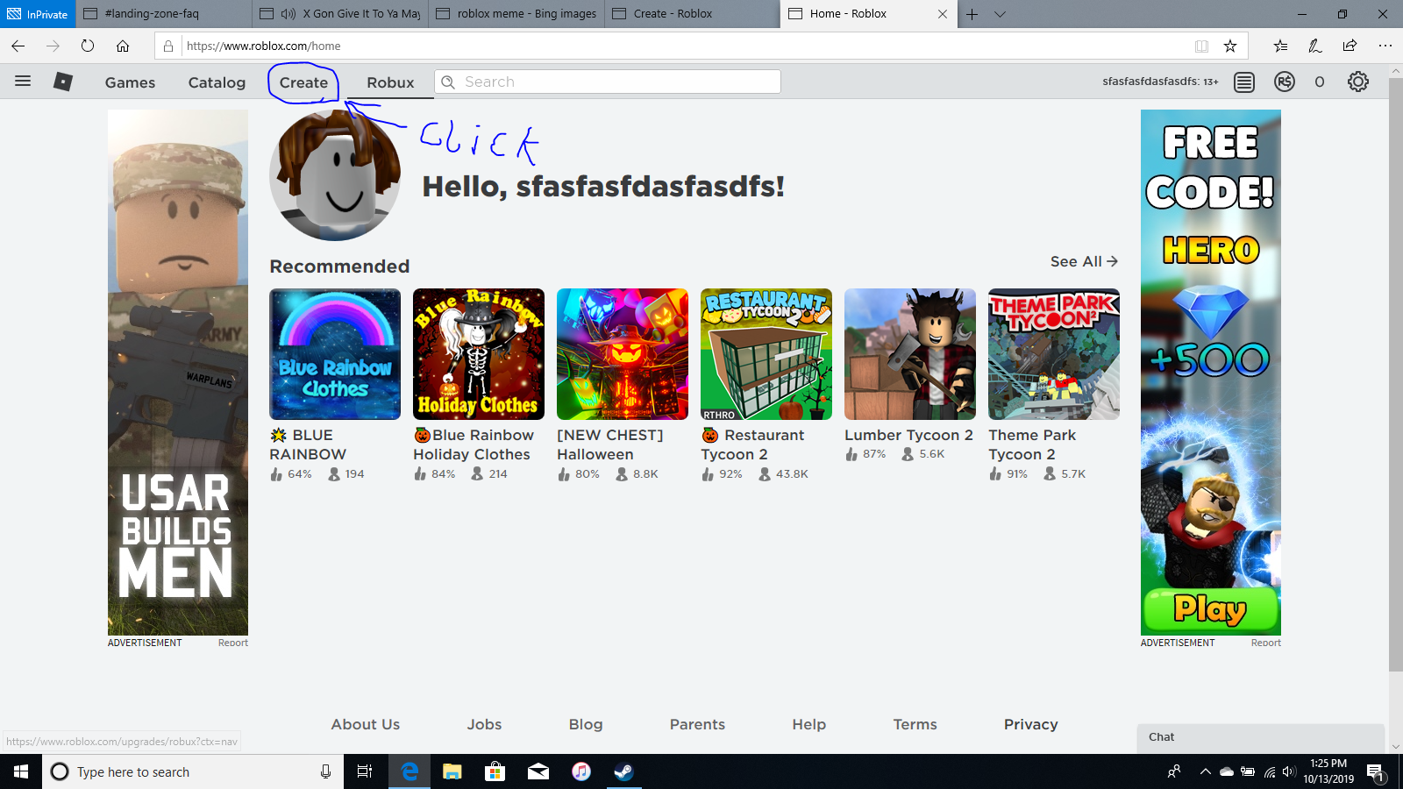This screenshot has width=1403, height=789.
Task: Open Theme Park Tycoon 2 thumbnail
Action: [x=1054, y=354]
